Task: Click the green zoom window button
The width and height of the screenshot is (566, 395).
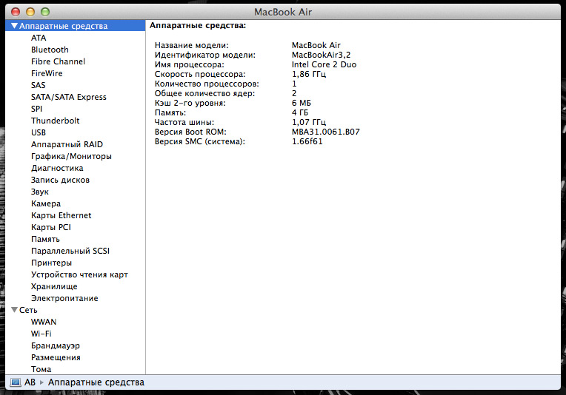Action: (44, 13)
